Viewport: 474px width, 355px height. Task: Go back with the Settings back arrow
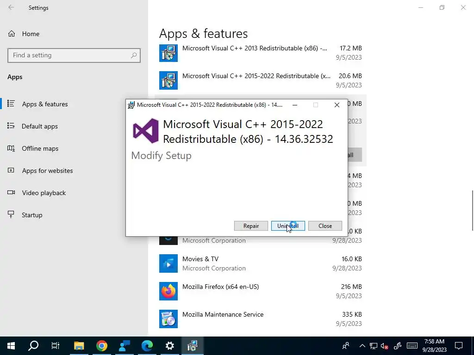[x=11, y=7]
